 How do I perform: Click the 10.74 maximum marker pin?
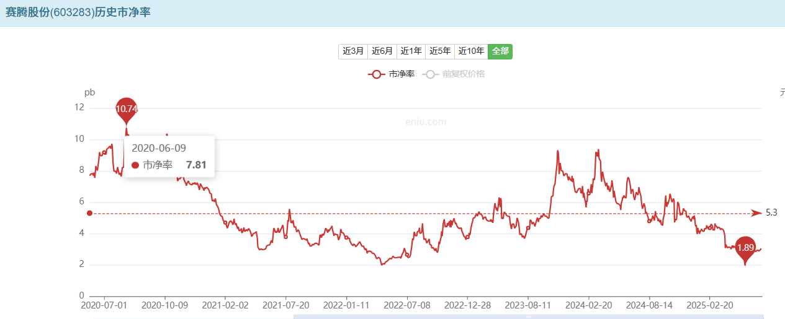[x=126, y=110]
